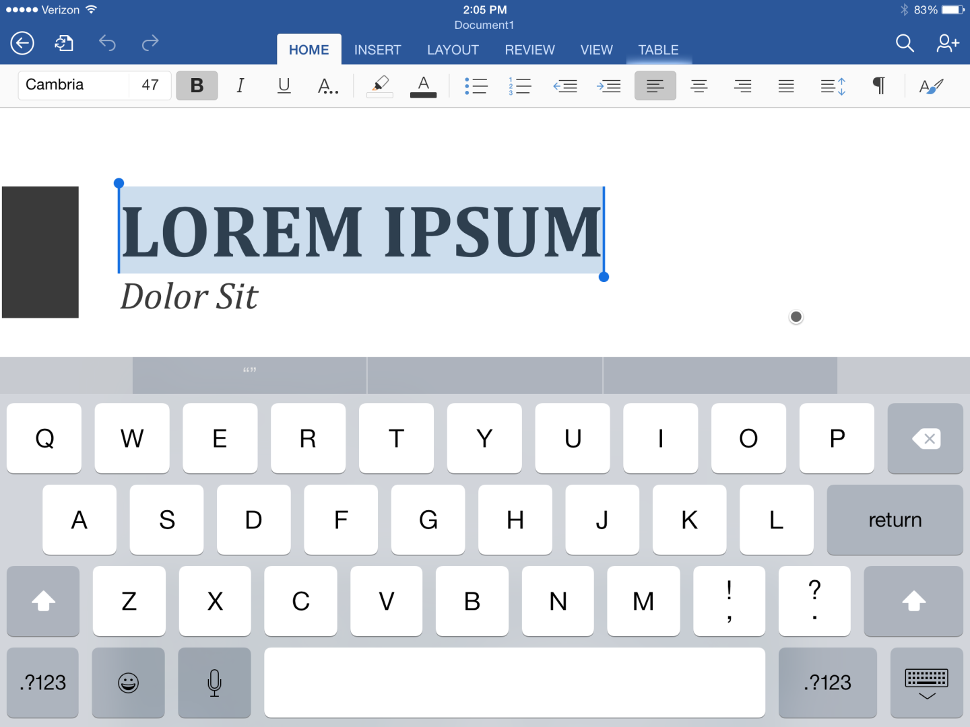Enable numbered list formatting
Screen dimensions: 970x727
point(519,85)
